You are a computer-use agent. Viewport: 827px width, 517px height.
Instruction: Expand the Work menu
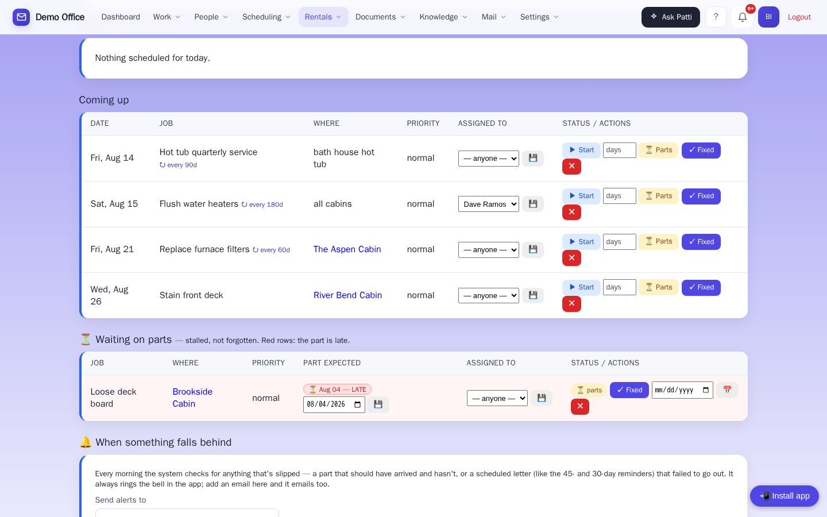coord(167,17)
